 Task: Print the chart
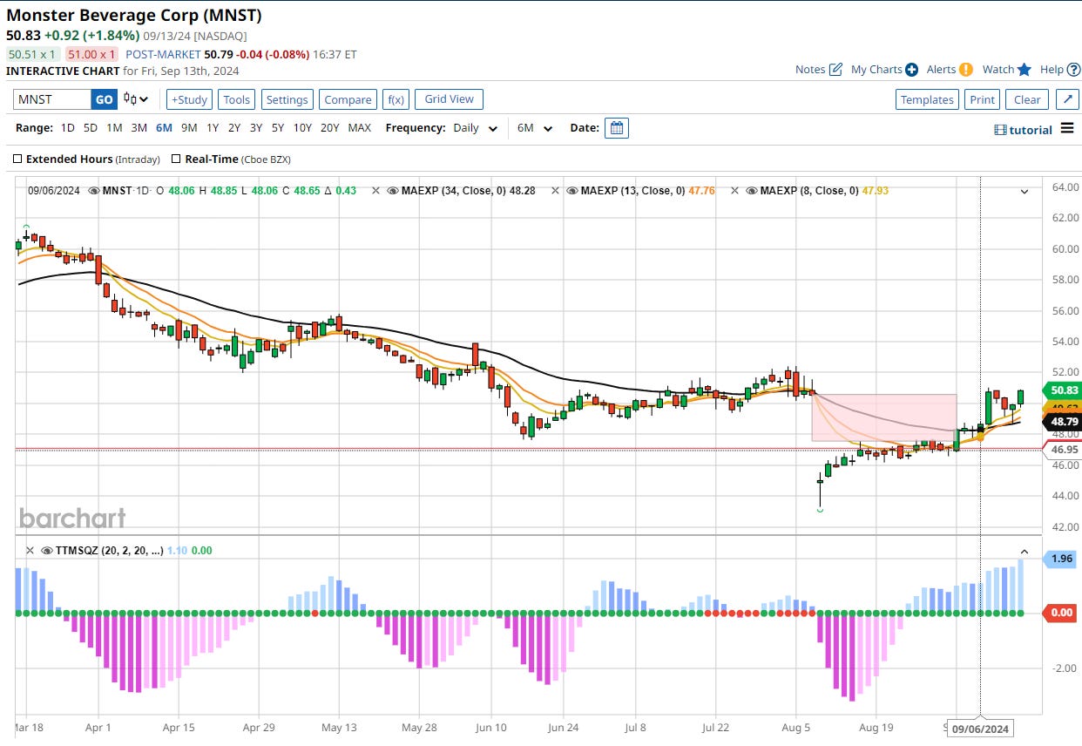[982, 99]
